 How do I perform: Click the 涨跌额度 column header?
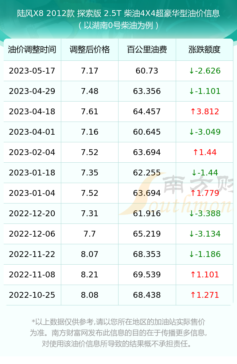tap(205, 50)
